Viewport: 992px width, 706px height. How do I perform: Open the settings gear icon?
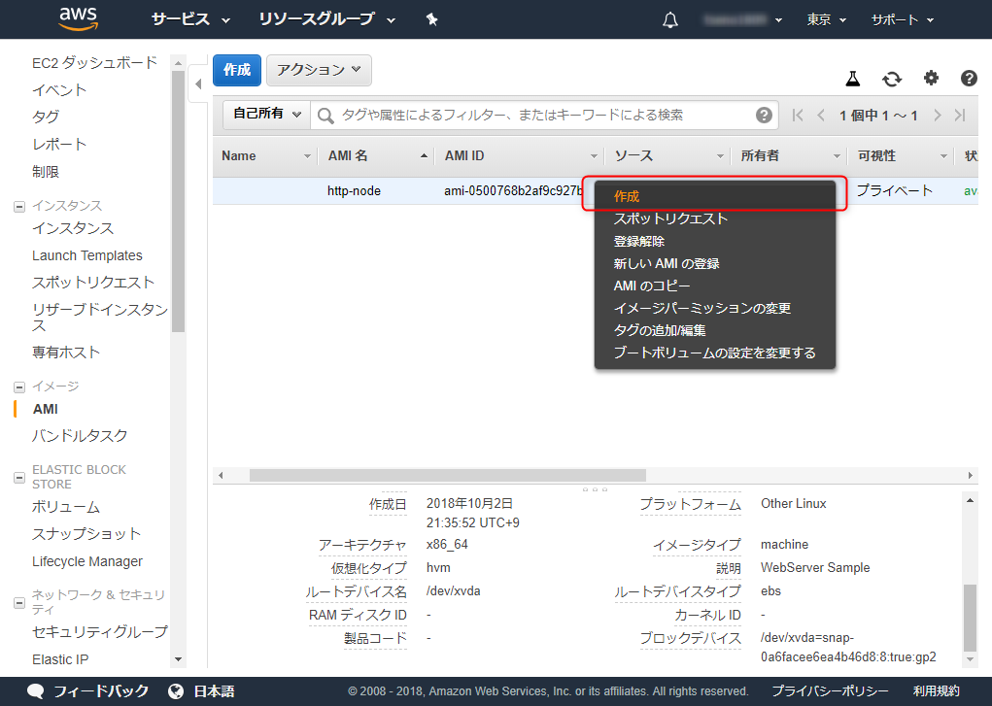931,78
